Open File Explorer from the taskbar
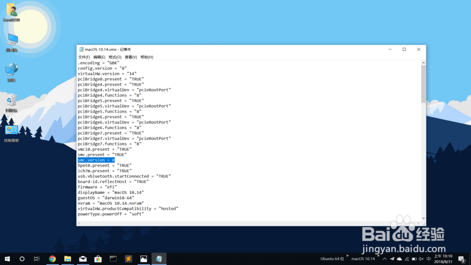The image size is (471, 265). point(67,259)
